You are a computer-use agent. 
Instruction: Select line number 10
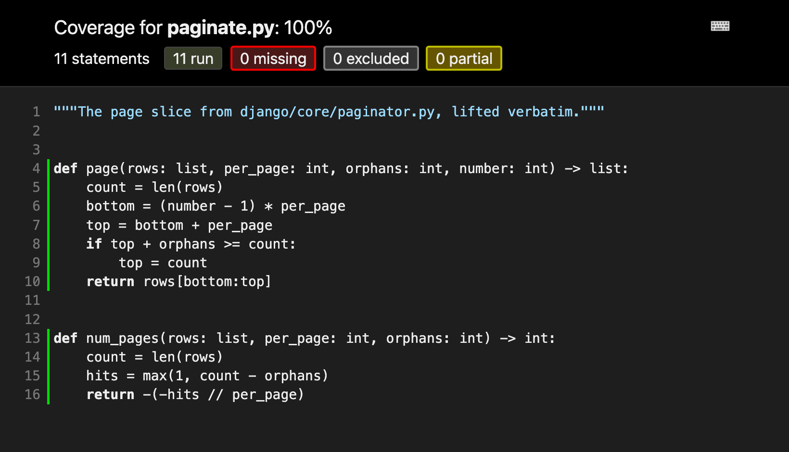[32, 281]
